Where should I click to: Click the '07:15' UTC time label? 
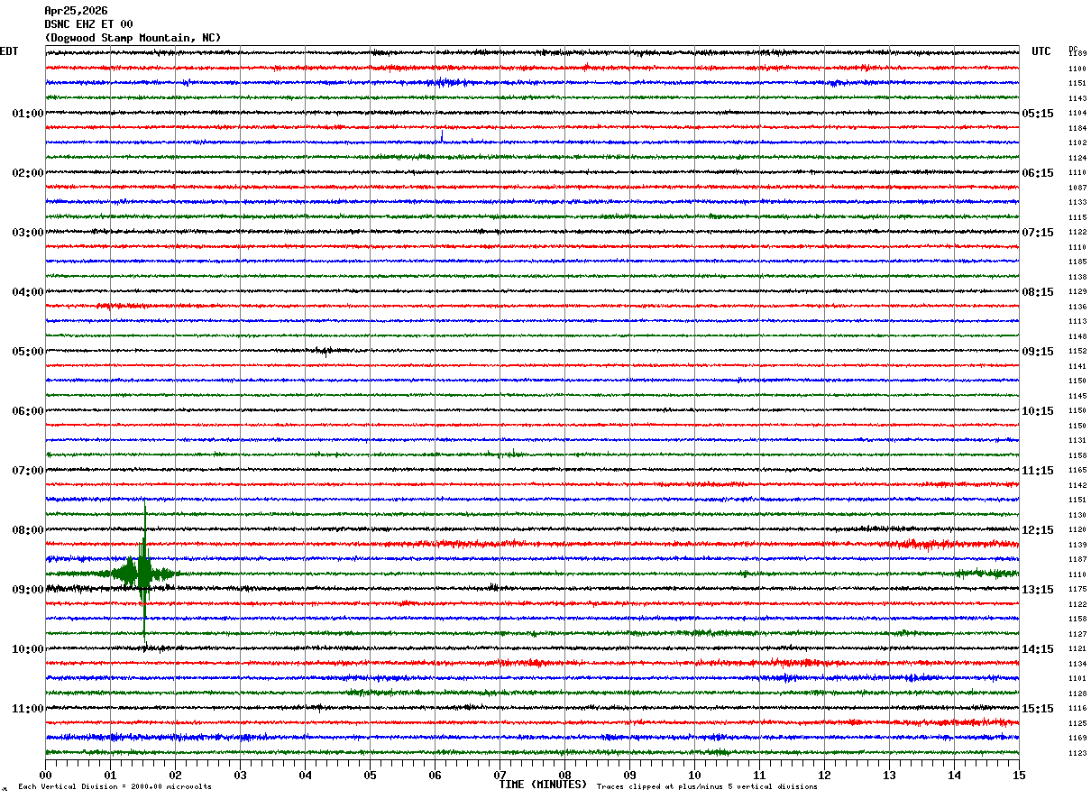[x=1037, y=233]
